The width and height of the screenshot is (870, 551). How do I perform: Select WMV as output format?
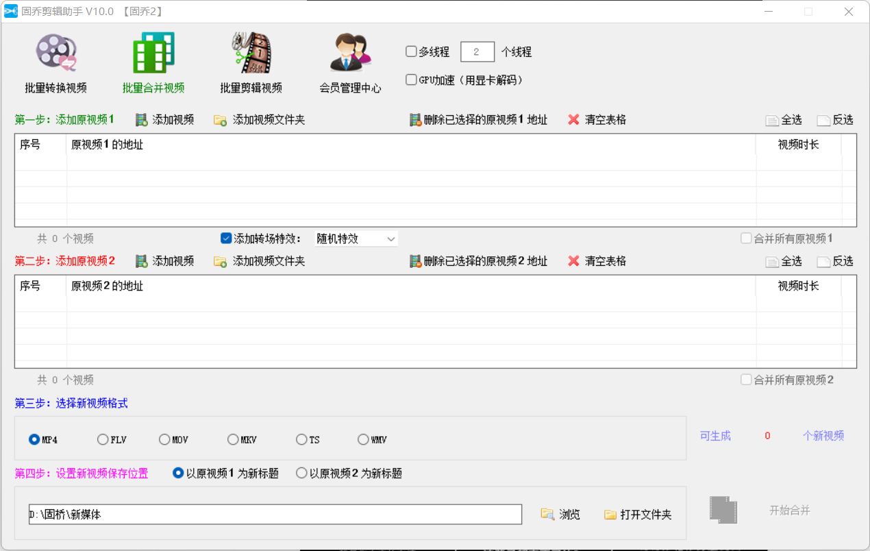(362, 439)
